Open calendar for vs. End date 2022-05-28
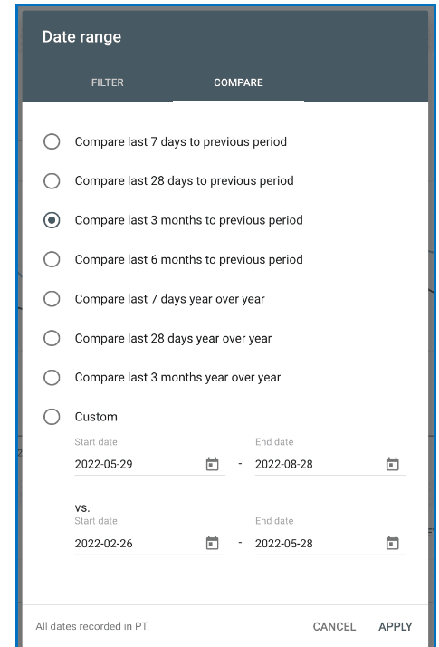Screen dimensions: 439x647 [x=392, y=543]
